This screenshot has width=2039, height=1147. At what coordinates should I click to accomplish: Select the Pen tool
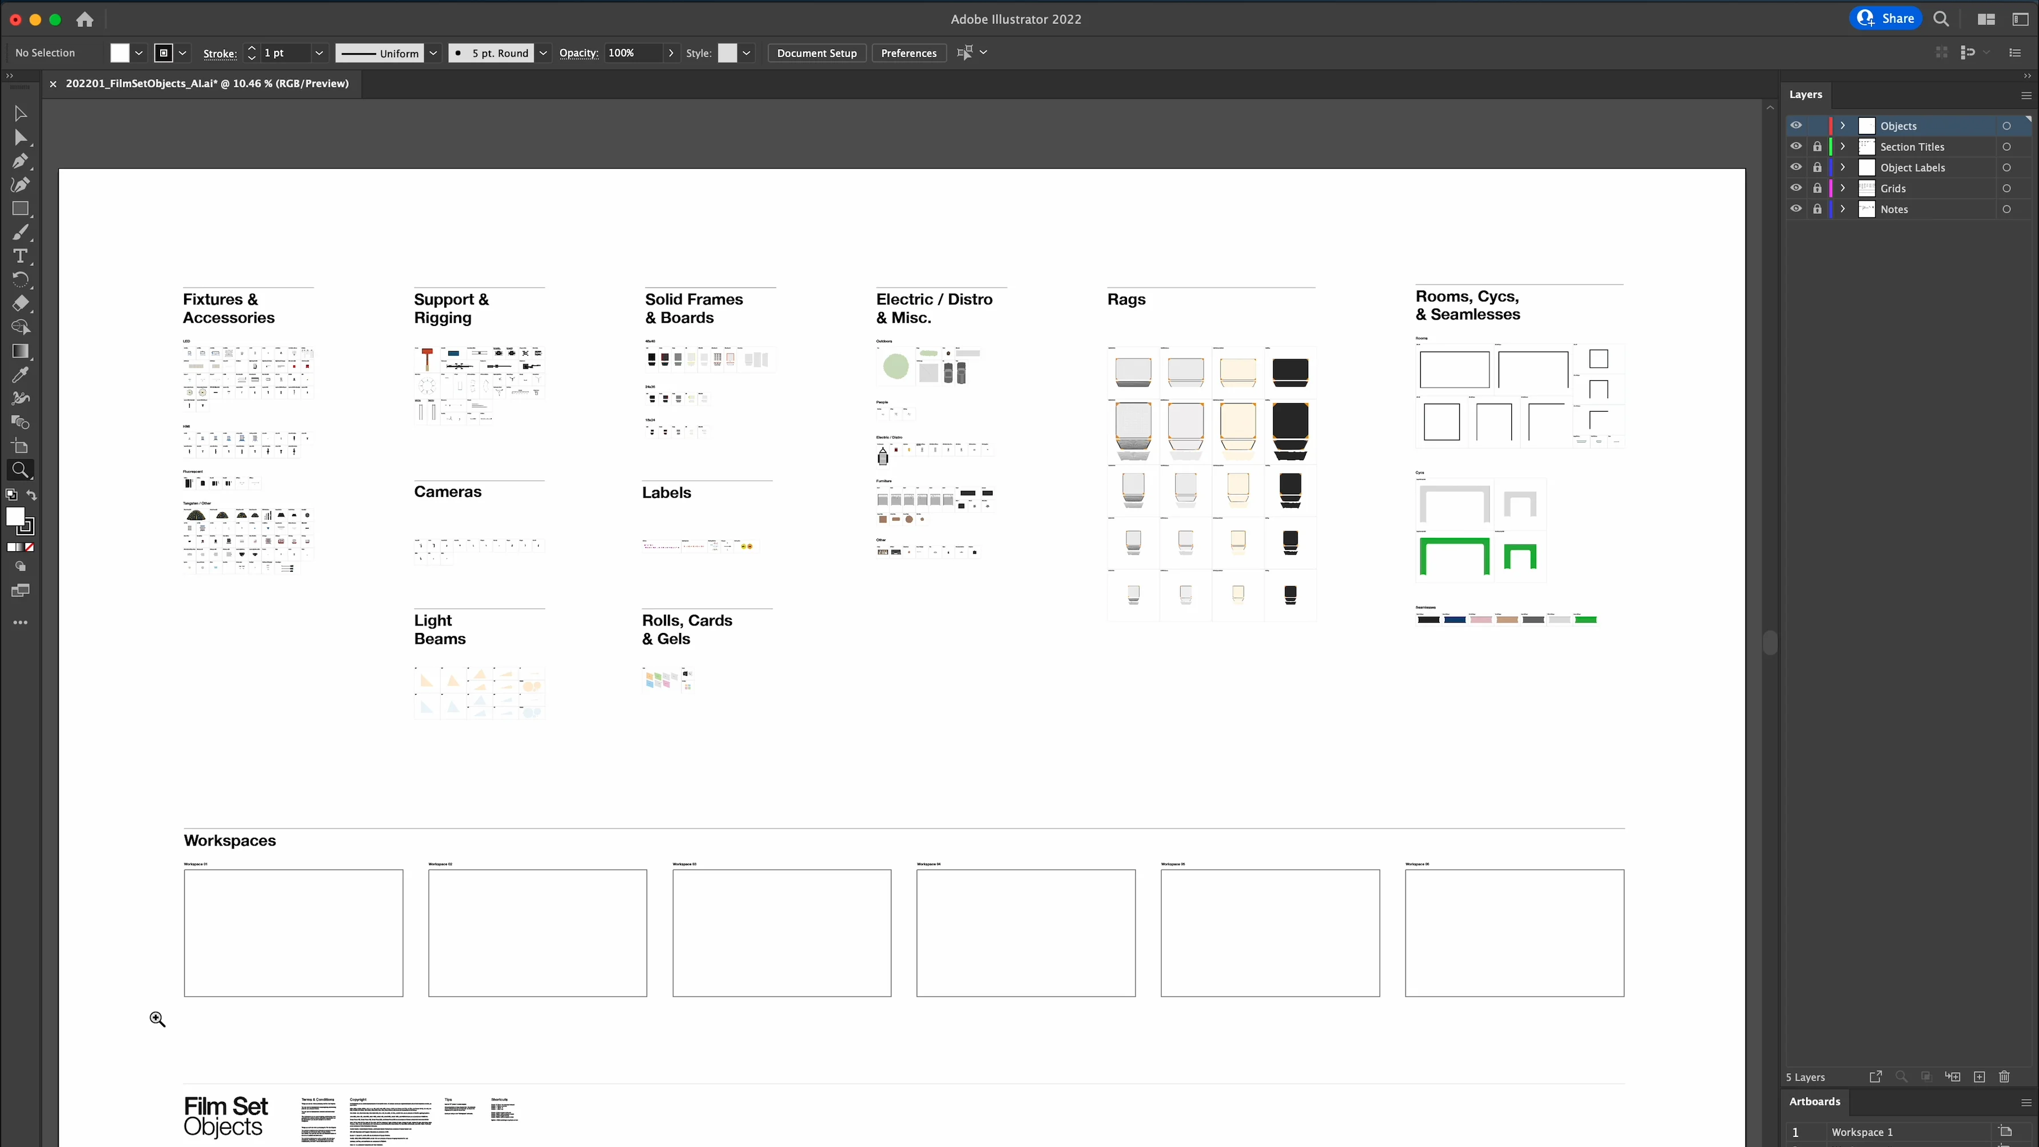(21, 161)
